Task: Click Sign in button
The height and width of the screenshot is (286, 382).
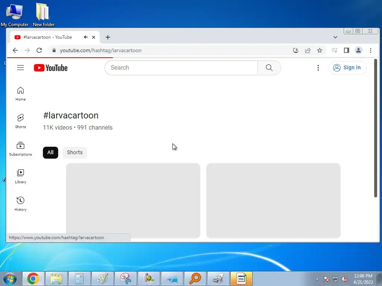Action: 347,68
